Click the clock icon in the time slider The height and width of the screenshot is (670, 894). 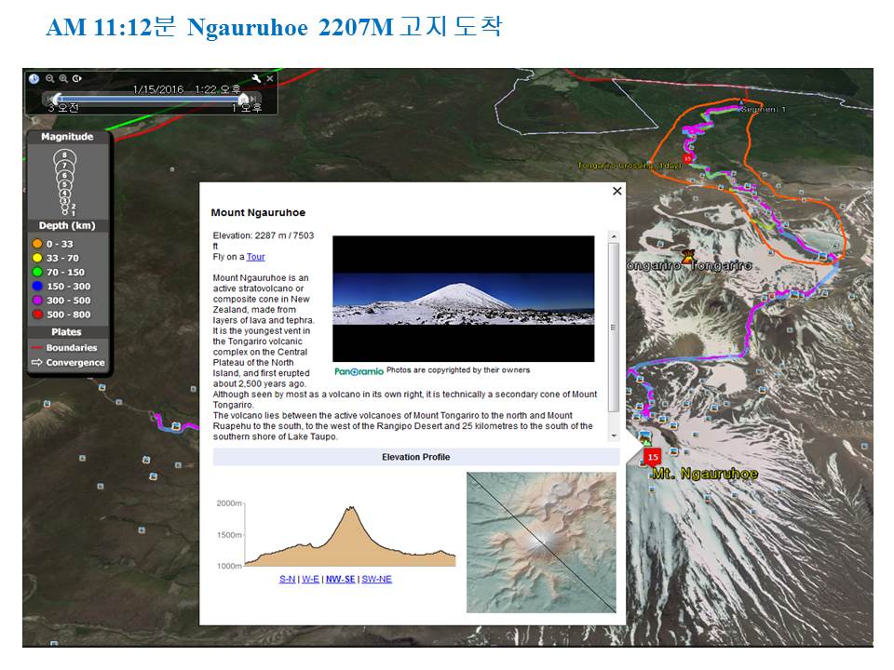click(34, 78)
